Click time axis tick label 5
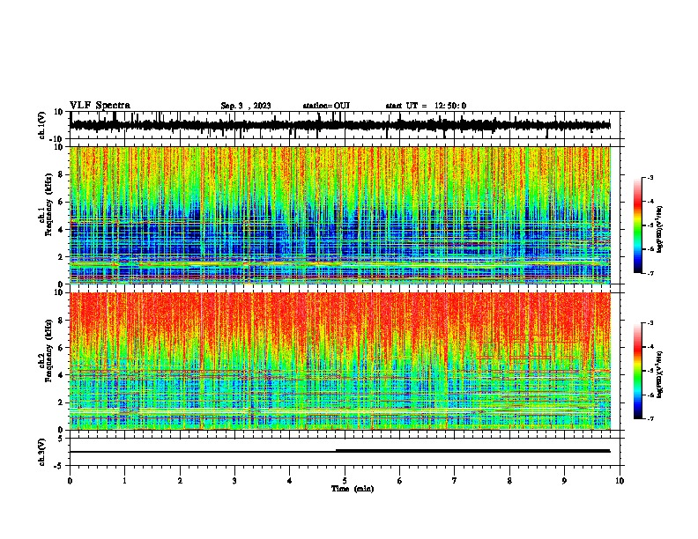 tap(345, 481)
